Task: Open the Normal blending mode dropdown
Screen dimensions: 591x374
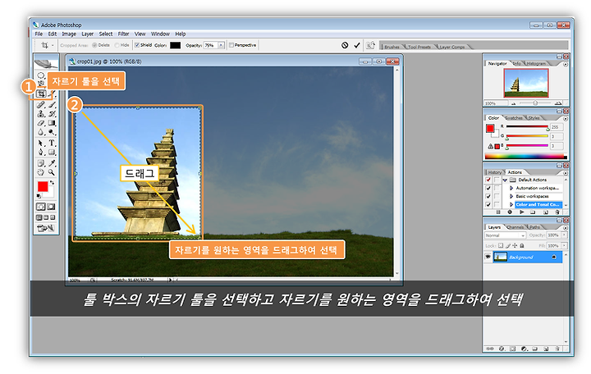Action: pos(523,235)
